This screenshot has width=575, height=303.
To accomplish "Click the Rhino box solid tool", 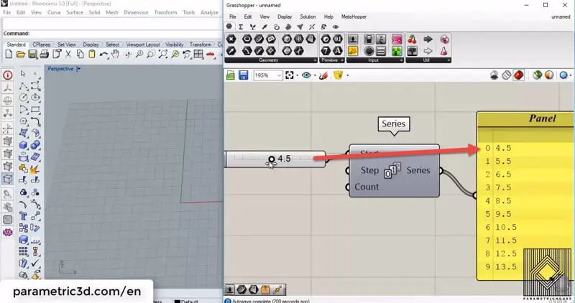I will pos(23,144).
